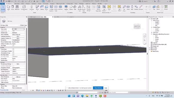Image resolution: width=174 pixels, height=98 pixels.
Task: Open the Properties help link
Action: pyautogui.click(x=4, y=90)
